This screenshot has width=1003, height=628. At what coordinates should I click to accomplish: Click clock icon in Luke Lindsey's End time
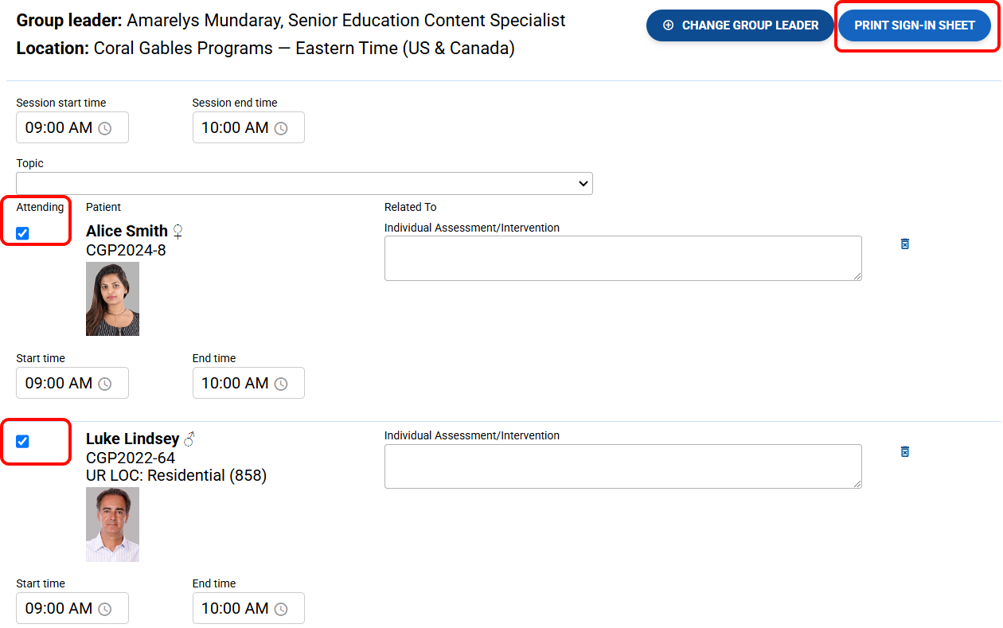tap(280, 609)
